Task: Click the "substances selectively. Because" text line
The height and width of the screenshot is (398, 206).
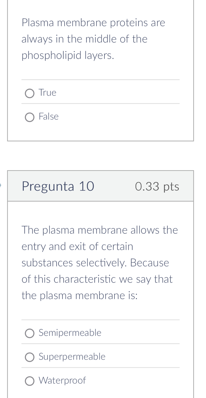Action: point(95,263)
